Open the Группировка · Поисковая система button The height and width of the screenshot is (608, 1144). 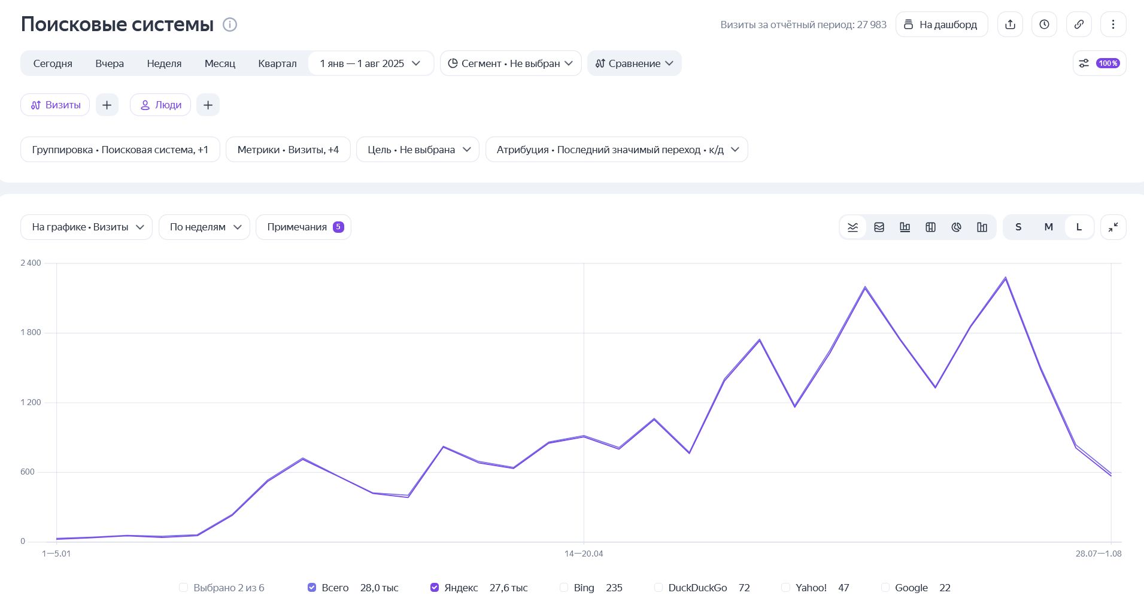[x=120, y=150]
